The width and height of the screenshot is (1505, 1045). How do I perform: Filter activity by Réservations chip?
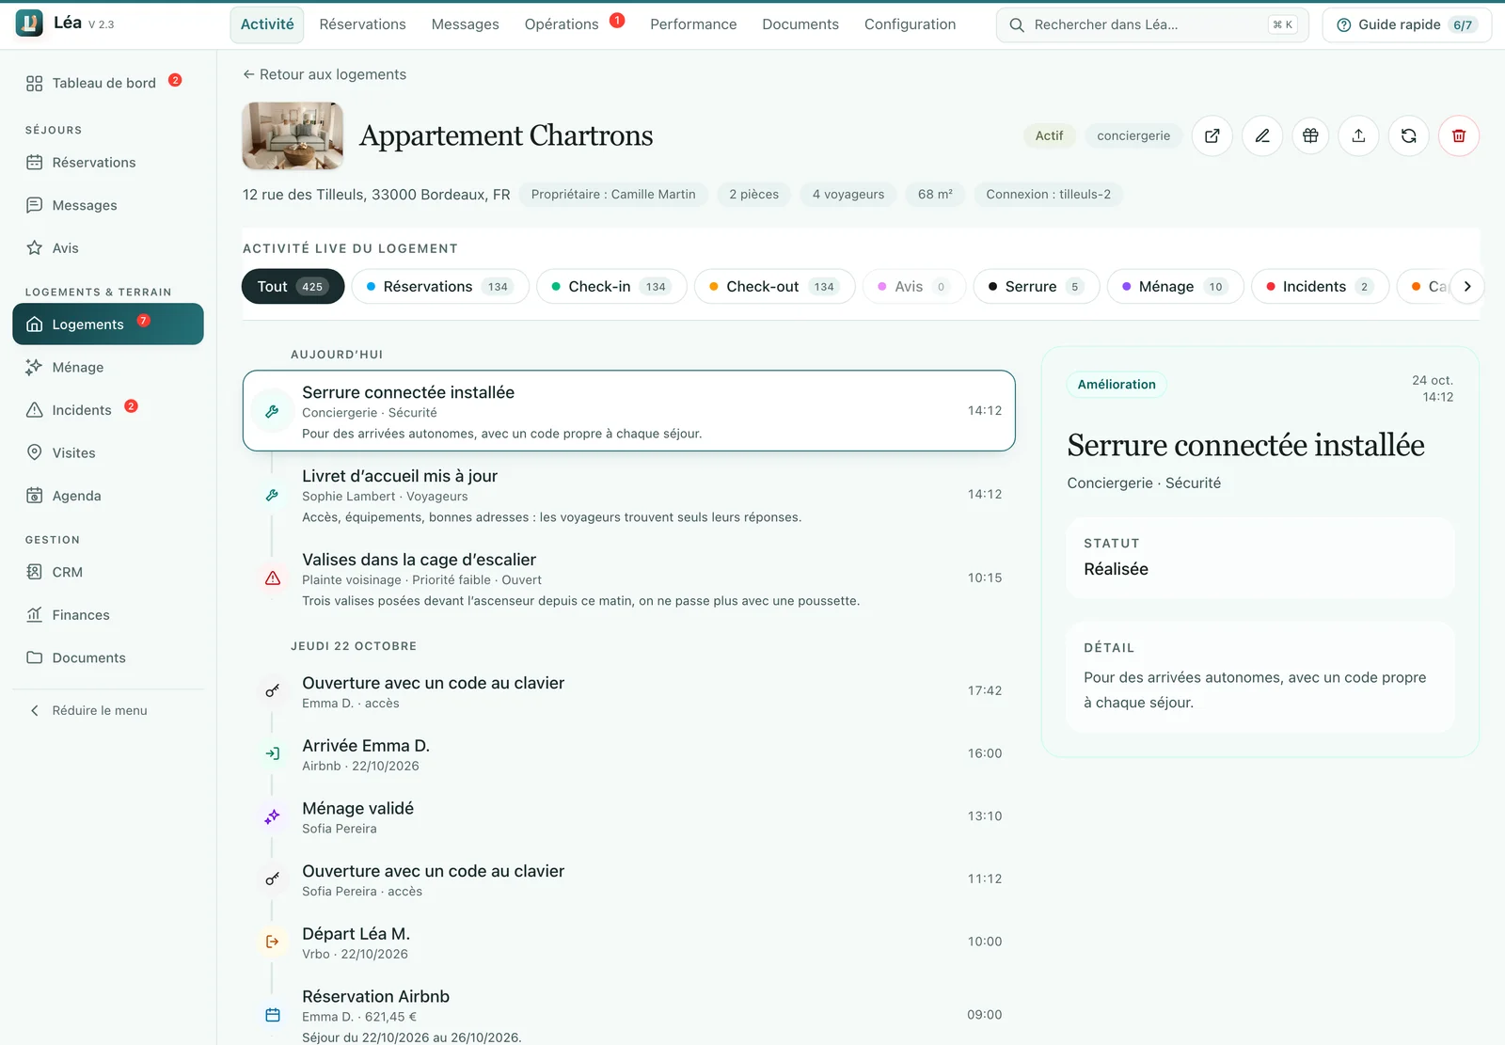440,286
